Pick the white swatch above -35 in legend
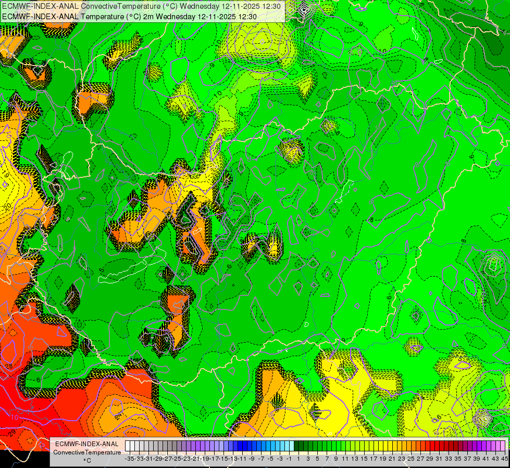510x468 pixels. (x=128, y=446)
